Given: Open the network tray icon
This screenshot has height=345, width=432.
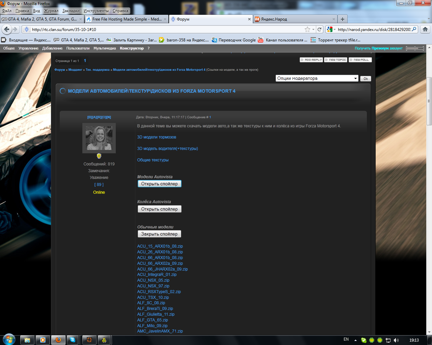Looking at the screenshot, I should [388, 340].
